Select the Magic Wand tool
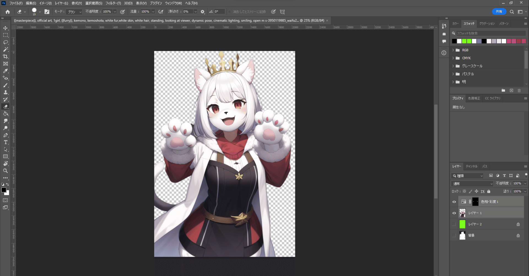 (x=6, y=49)
